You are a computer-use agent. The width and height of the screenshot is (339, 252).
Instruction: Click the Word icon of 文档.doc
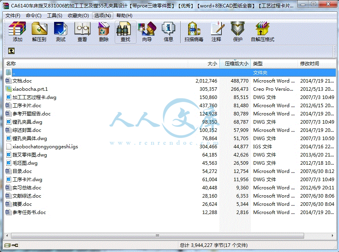pyautogui.click(x=9, y=81)
